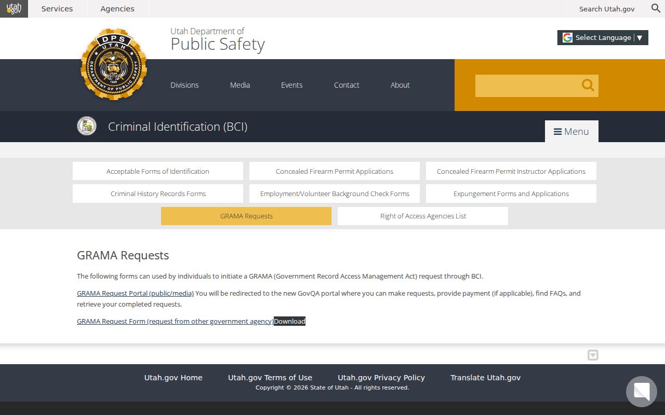The width and height of the screenshot is (665, 415).
Task: Open the Contact navigation item
Action: coord(347,85)
